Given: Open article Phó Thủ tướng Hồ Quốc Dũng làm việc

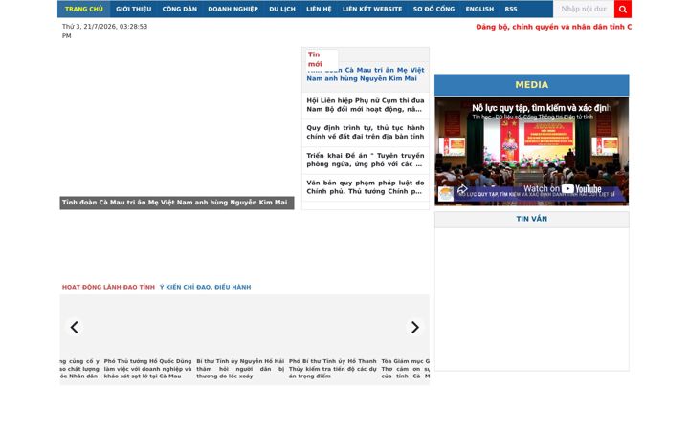Looking at the screenshot, I should [147, 369].
